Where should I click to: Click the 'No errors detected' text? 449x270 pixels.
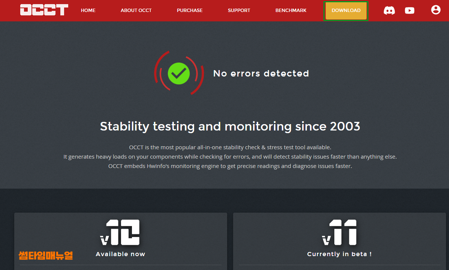tap(261, 73)
